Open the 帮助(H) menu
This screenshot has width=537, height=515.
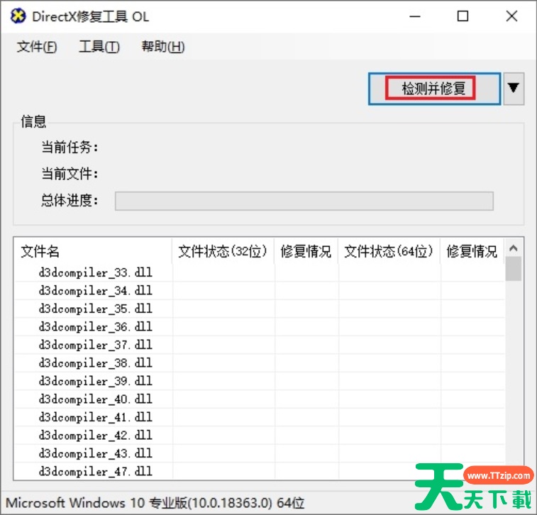coord(163,47)
